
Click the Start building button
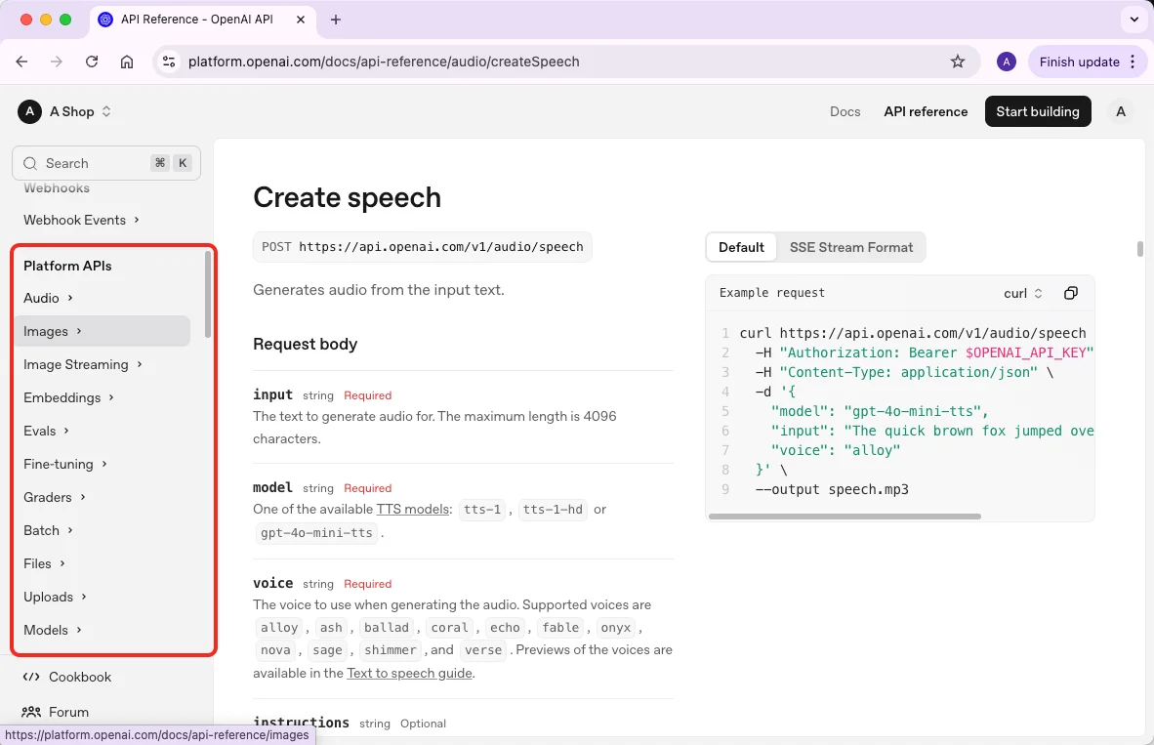1037,111
